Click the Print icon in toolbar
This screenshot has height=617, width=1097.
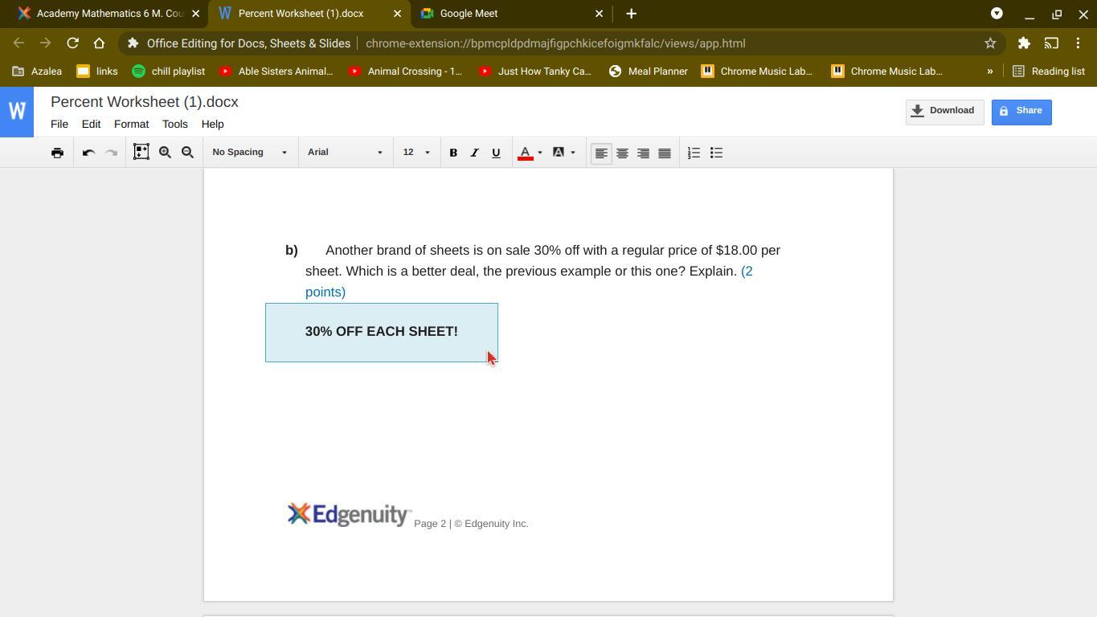[57, 153]
